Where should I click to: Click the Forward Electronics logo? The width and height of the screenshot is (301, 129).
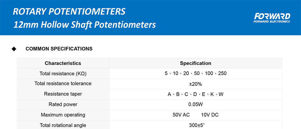point(272,18)
